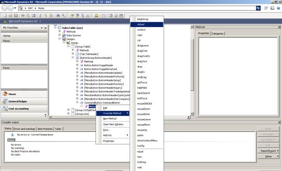Choose the beginDrag method in submenu
The width and height of the screenshot is (282, 171).
[147, 19]
